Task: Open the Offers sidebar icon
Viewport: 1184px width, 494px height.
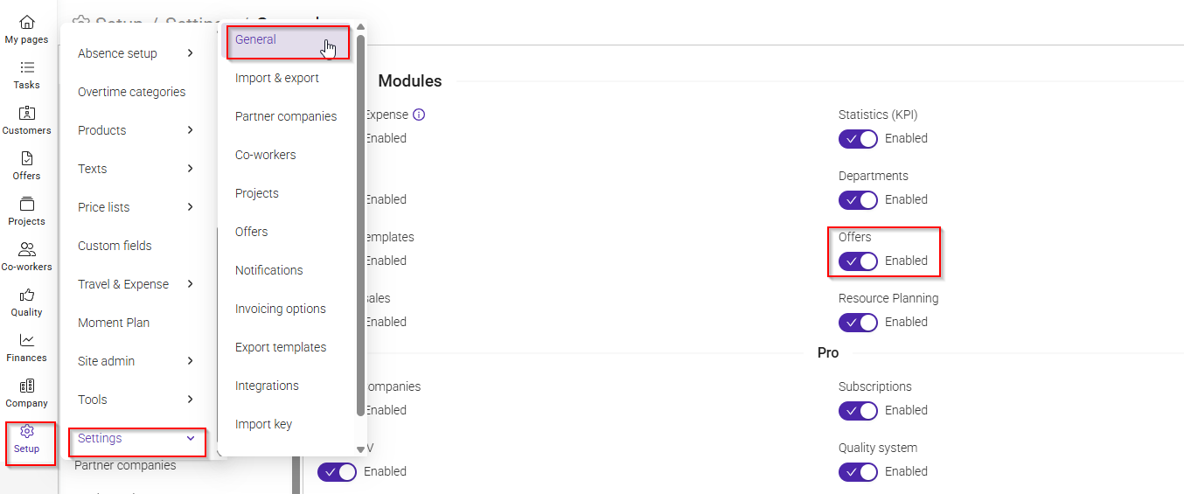Action: pos(26,158)
